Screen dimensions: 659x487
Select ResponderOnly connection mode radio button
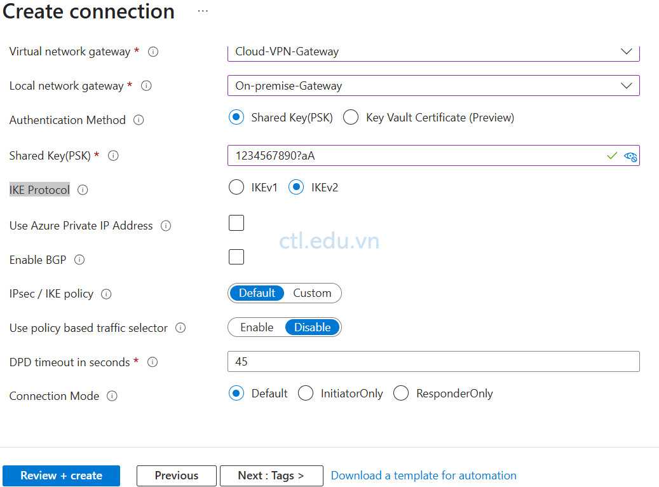pyautogui.click(x=401, y=393)
